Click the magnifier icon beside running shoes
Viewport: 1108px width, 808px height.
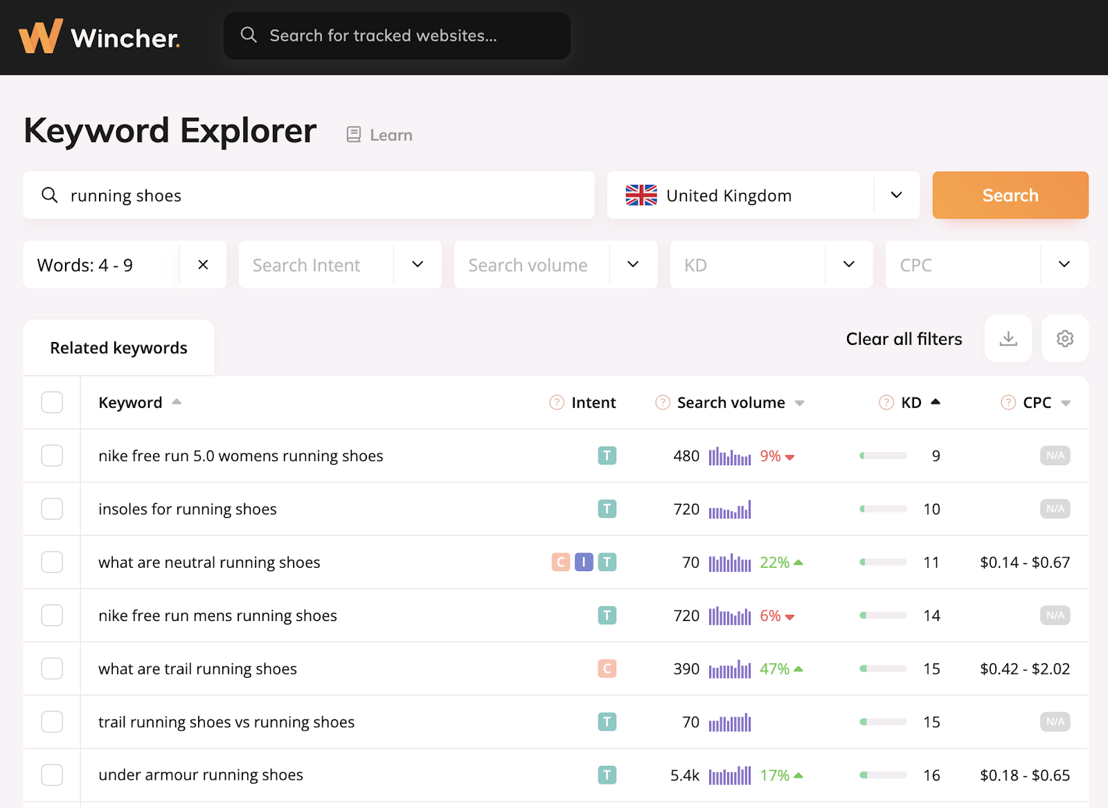(49, 195)
